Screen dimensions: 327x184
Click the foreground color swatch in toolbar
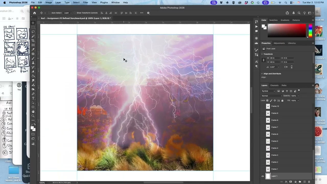(32, 128)
